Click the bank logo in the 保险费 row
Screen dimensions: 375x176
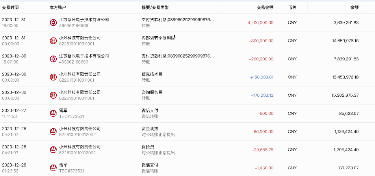(x=53, y=150)
